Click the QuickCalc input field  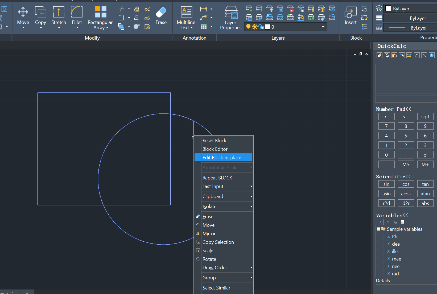[x=406, y=99]
